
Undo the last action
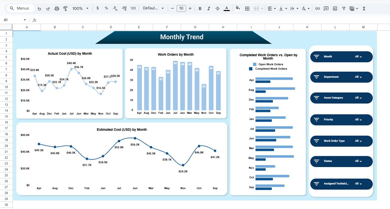pyautogui.click(x=39, y=8)
